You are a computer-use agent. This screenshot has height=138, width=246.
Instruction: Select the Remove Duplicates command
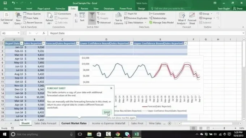pyautogui.click(x=136, y=18)
